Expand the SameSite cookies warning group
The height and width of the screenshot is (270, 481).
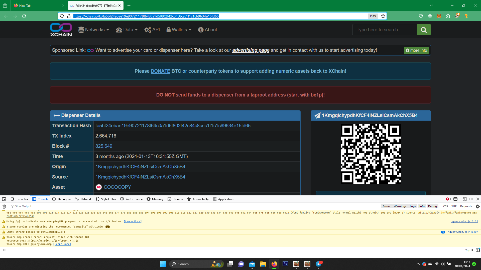(8, 227)
